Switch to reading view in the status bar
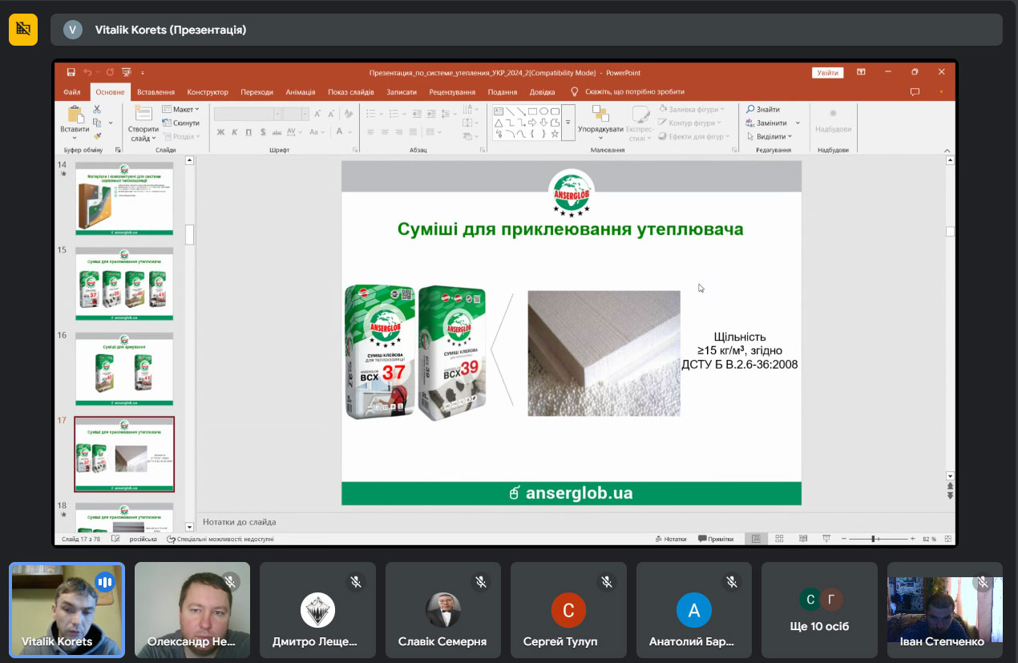 [802, 539]
